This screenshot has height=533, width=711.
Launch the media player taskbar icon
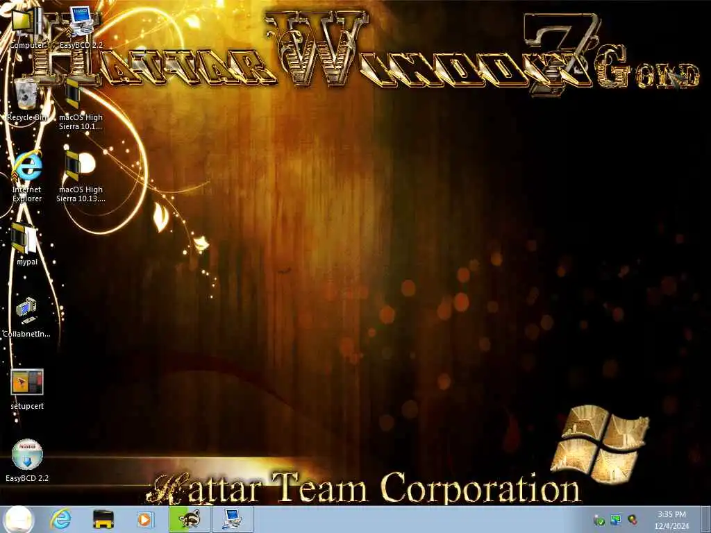145,519
